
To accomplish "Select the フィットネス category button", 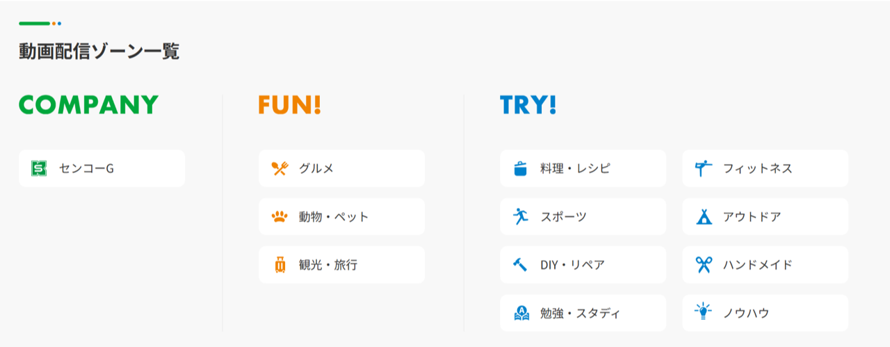I will click(765, 168).
